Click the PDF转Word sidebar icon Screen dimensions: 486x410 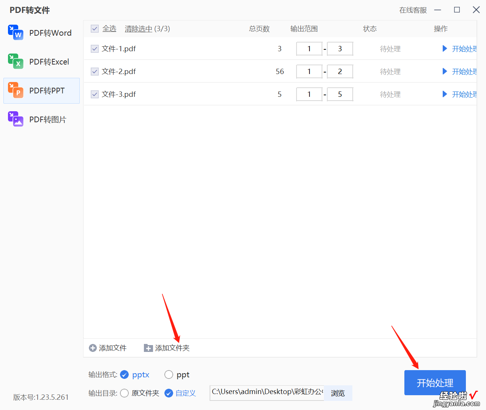coord(16,33)
